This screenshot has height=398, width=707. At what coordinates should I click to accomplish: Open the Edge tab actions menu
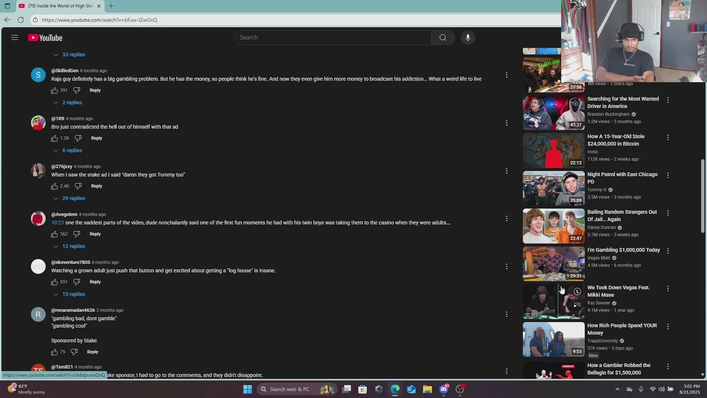tap(7, 6)
